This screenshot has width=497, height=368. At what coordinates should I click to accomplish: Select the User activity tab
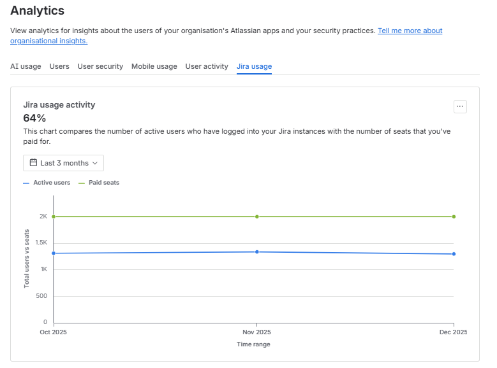point(207,66)
